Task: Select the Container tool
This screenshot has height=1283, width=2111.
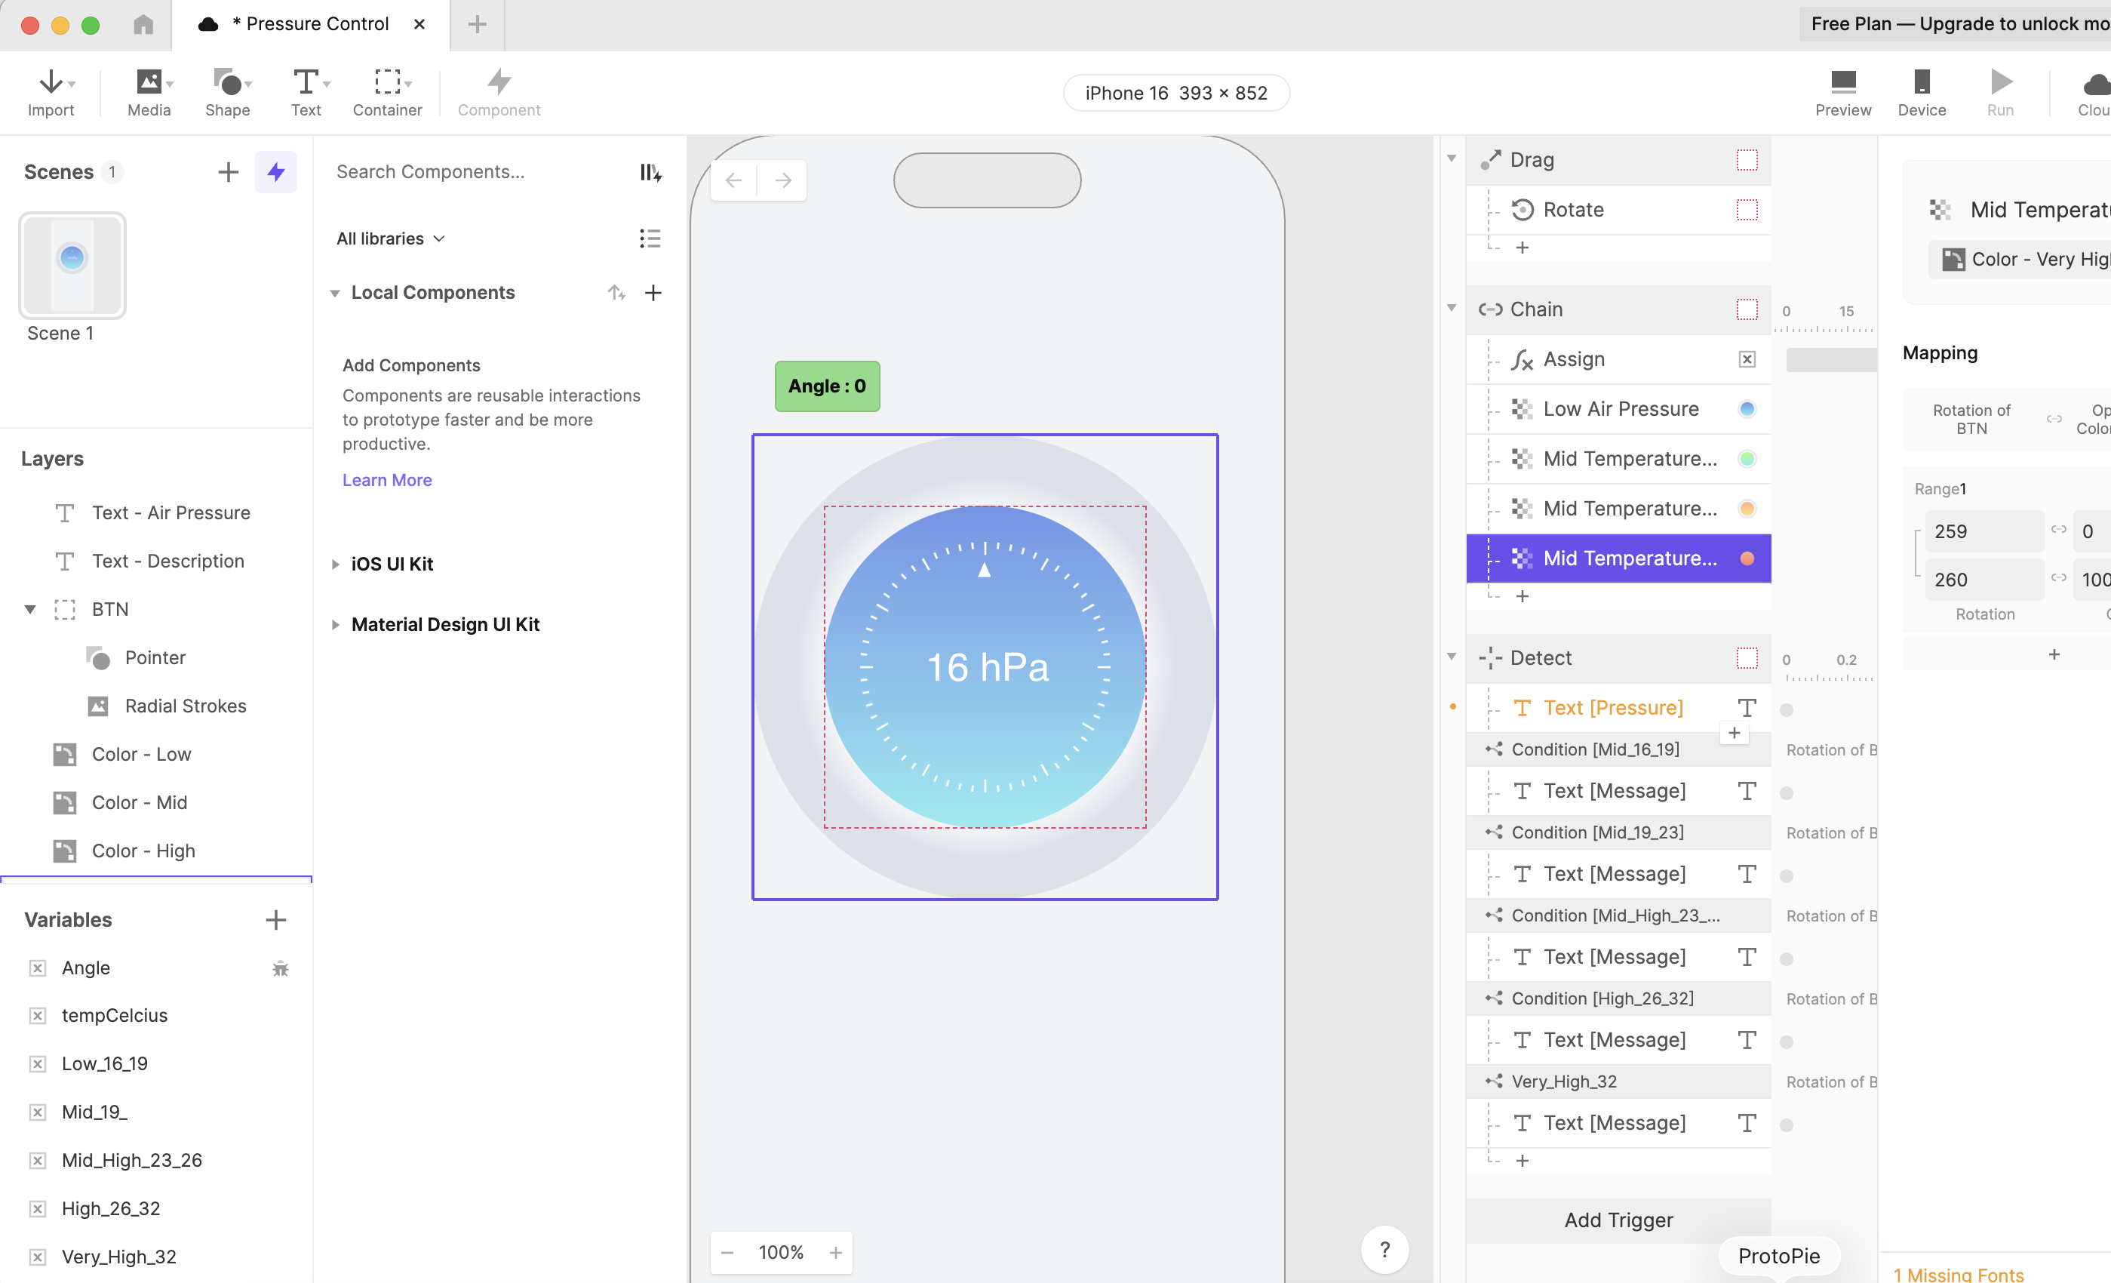Action: [387, 92]
